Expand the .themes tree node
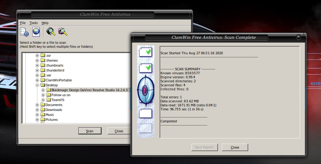The image size is (321, 164). point(37,60)
